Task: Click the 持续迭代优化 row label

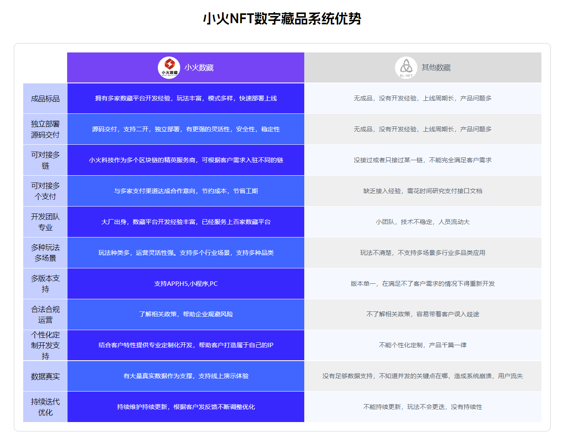Action: pyautogui.click(x=45, y=407)
